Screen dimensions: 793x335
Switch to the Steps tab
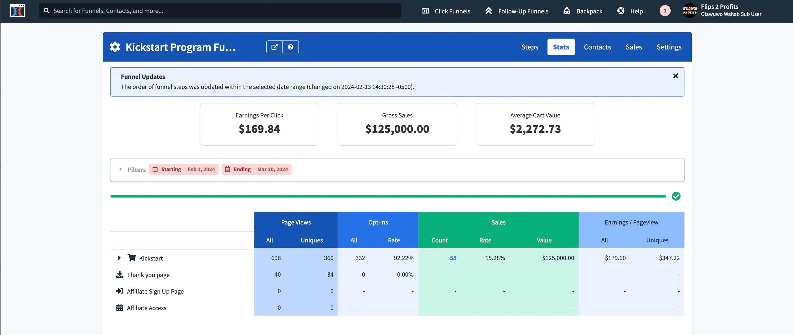tap(529, 47)
